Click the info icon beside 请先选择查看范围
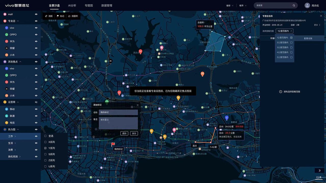Viewport: 326px width, 183px height. click(x=281, y=91)
